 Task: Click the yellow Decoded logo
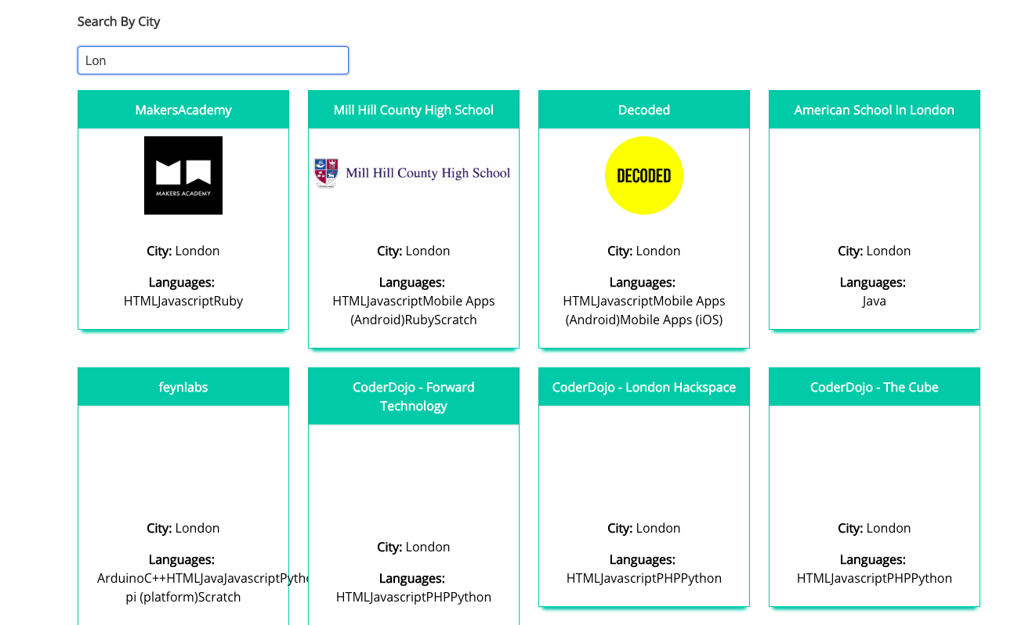point(644,175)
